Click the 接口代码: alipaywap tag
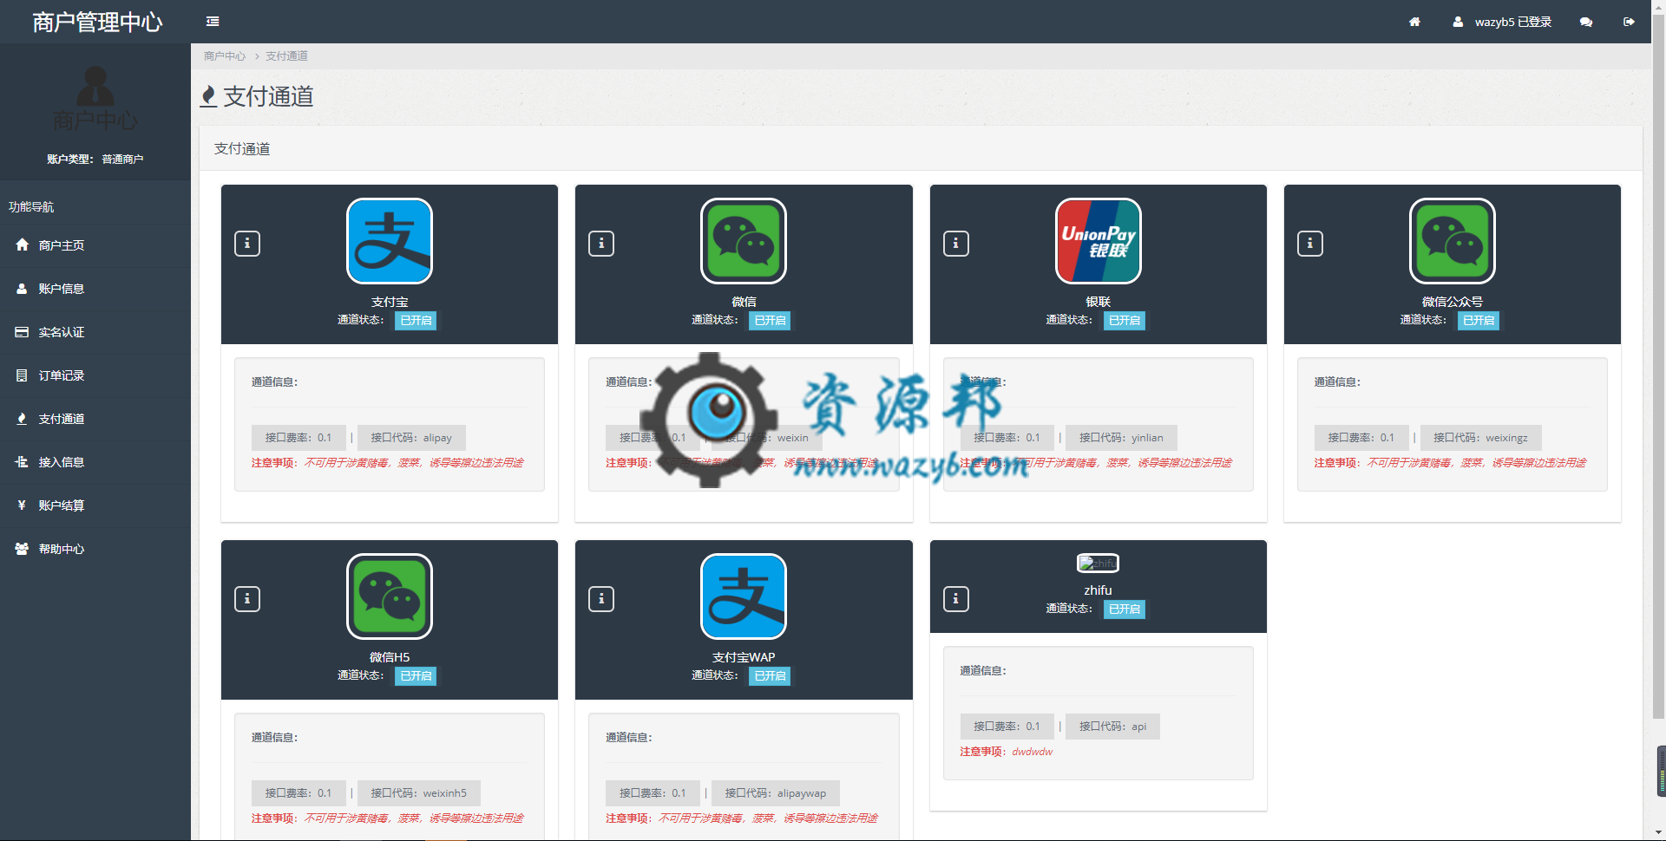This screenshot has width=1666, height=841. (x=776, y=793)
